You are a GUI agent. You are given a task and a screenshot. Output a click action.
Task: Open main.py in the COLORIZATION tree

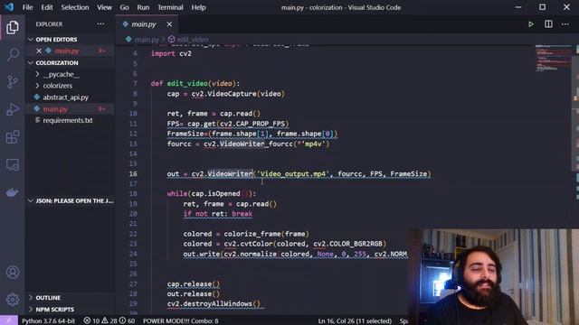point(55,109)
